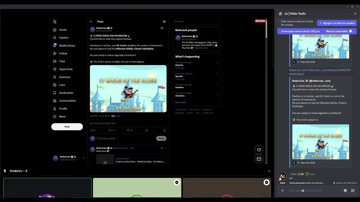The width and height of the screenshot is (360, 202).
Task: Open Albufeira trending topic
Action: tap(180, 96)
